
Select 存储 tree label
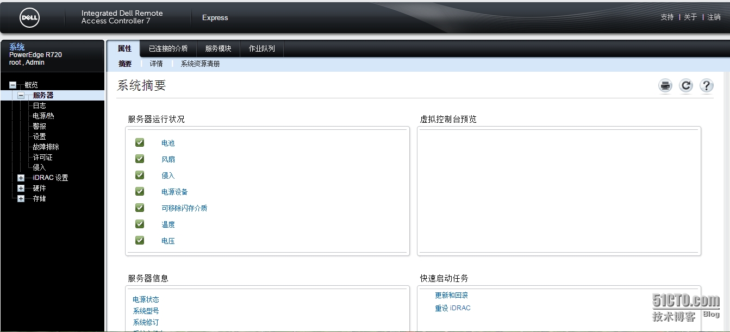coord(39,198)
